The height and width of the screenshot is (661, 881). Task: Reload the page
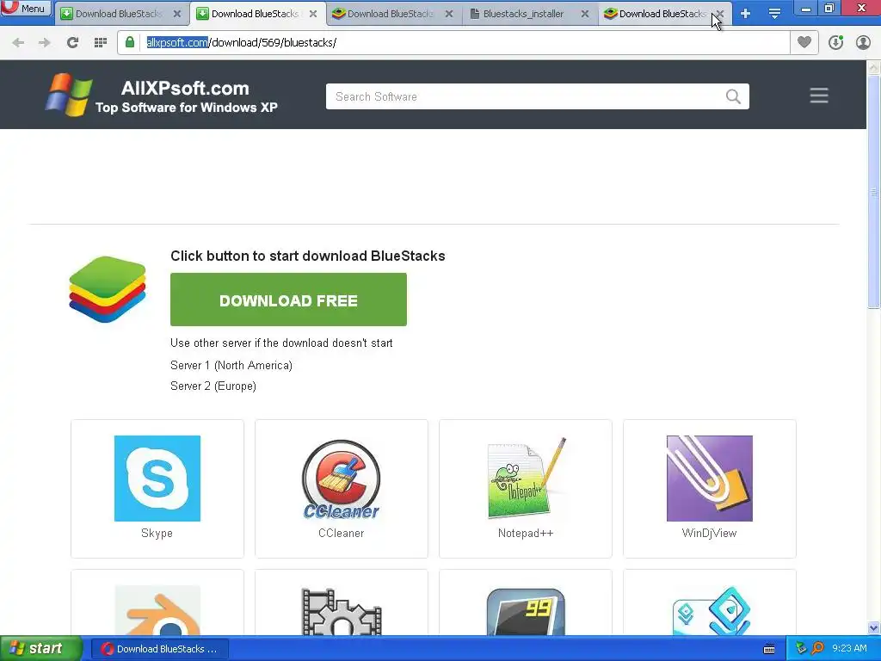72,43
